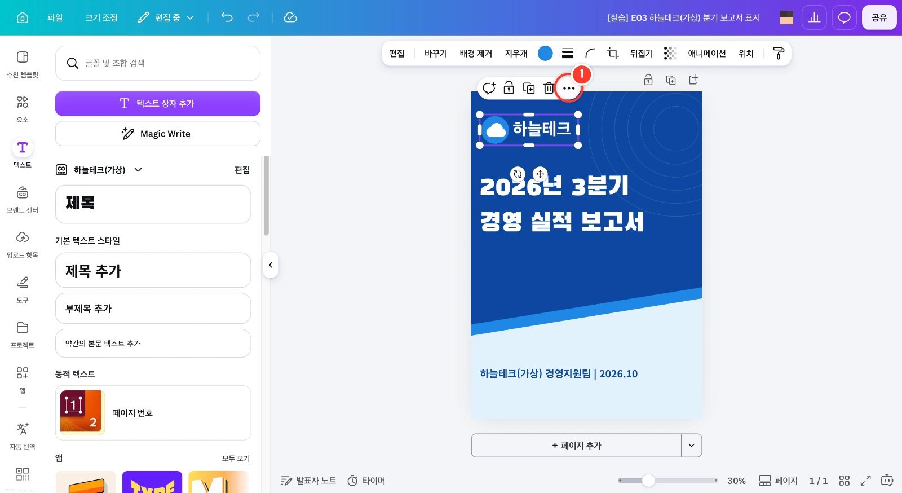Click the zoom slider handle

(648, 481)
